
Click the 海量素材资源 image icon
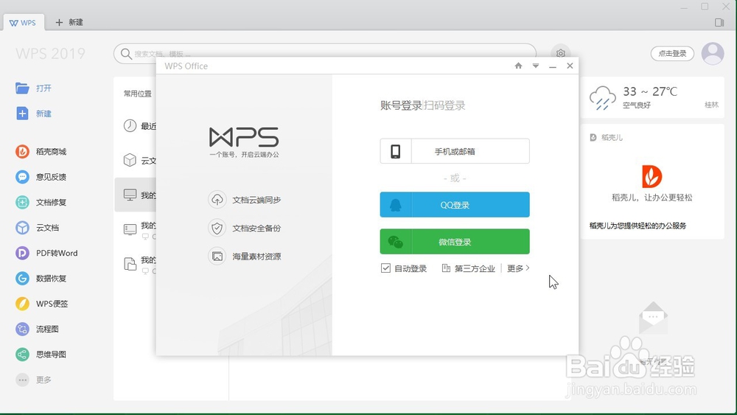click(x=217, y=256)
